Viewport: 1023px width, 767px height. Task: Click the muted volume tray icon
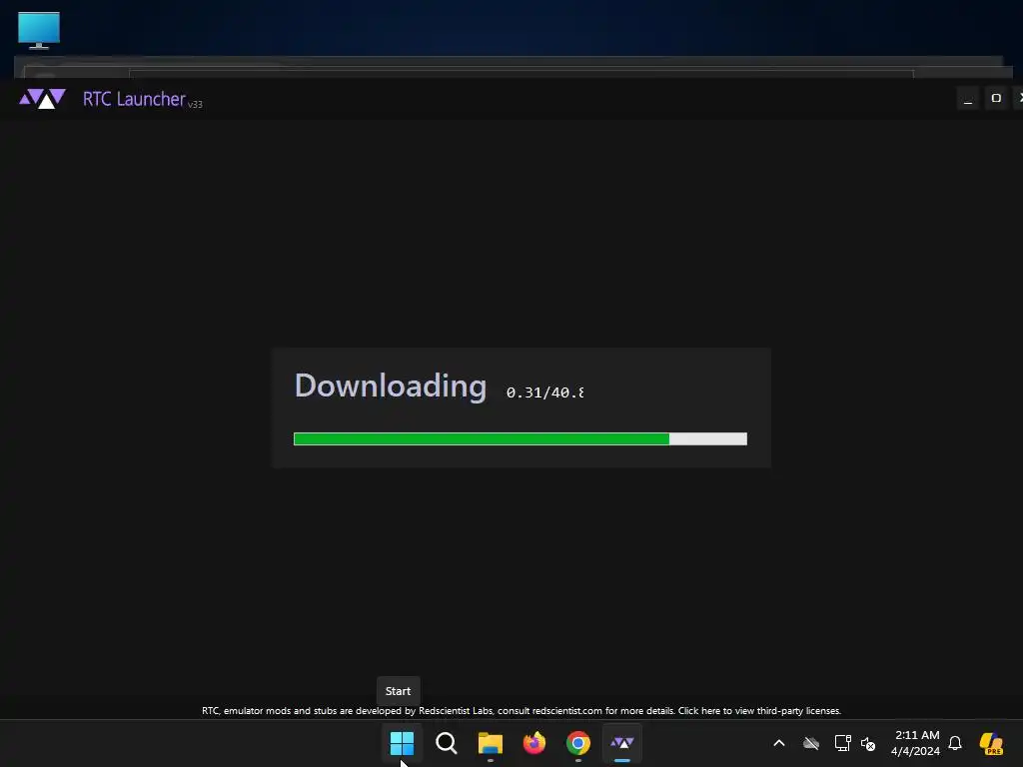pyautogui.click(x=868, y=743)
